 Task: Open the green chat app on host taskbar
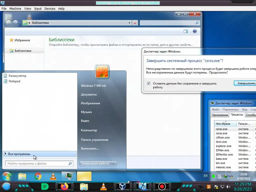click(x=45, y=186)
